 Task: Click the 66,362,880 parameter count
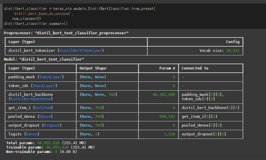click(164, 95)
